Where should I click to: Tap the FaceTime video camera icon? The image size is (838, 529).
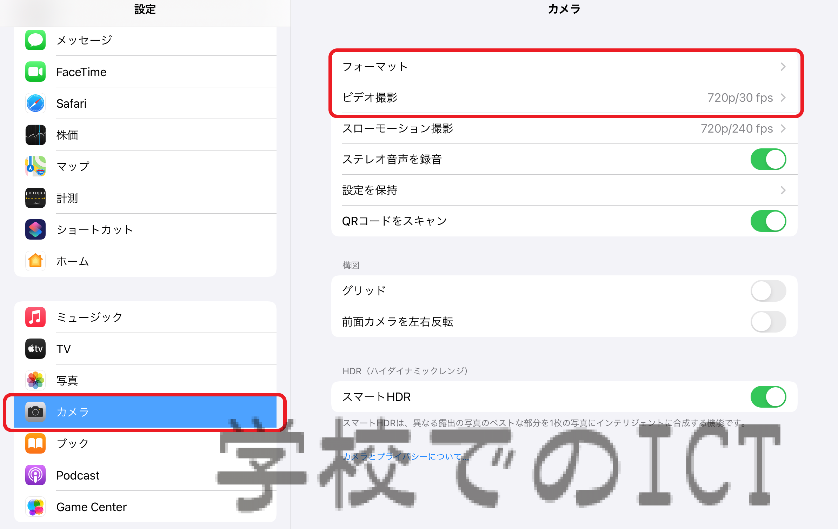35,72
